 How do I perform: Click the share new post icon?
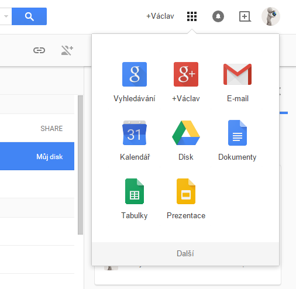coord(245,16)
